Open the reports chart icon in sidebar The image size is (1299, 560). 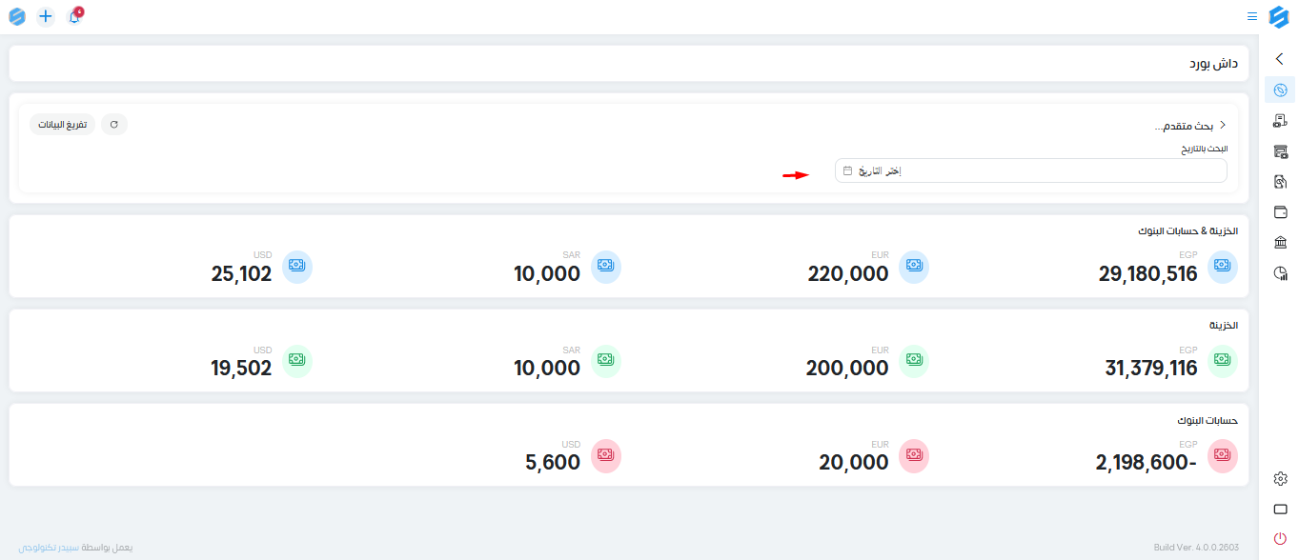1280,273
